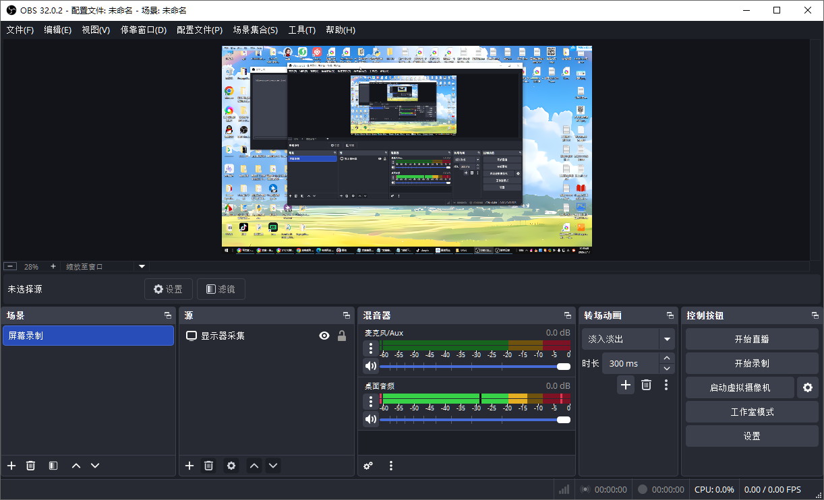
Task: Enable 工作室模式 studio mode
Action: point(752,412)
